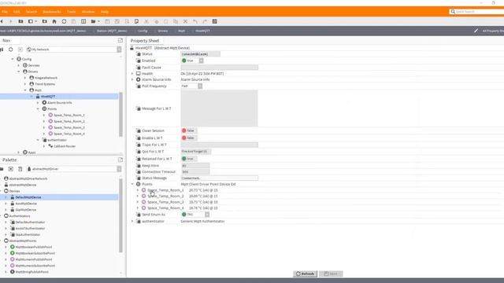Collapse Drivers node in Nav tree

[19, 72]
